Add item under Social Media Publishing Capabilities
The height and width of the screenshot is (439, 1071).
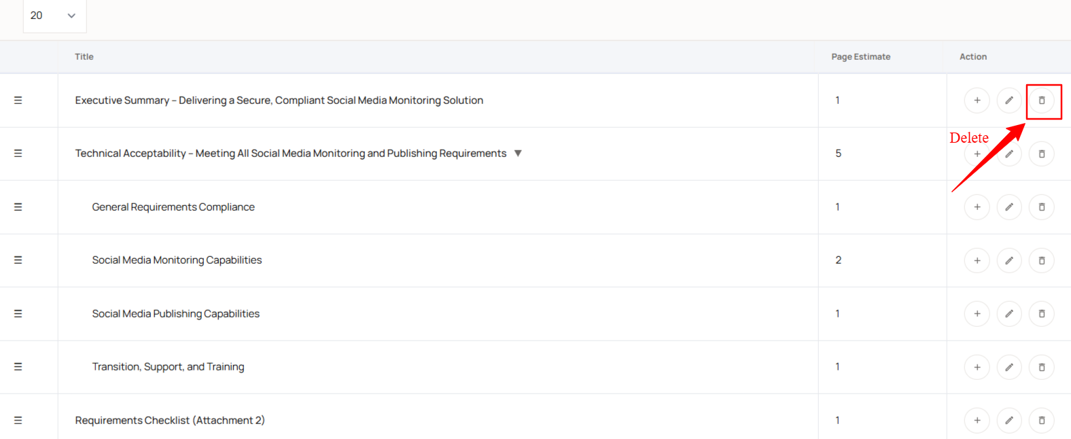tap(977, 314)
